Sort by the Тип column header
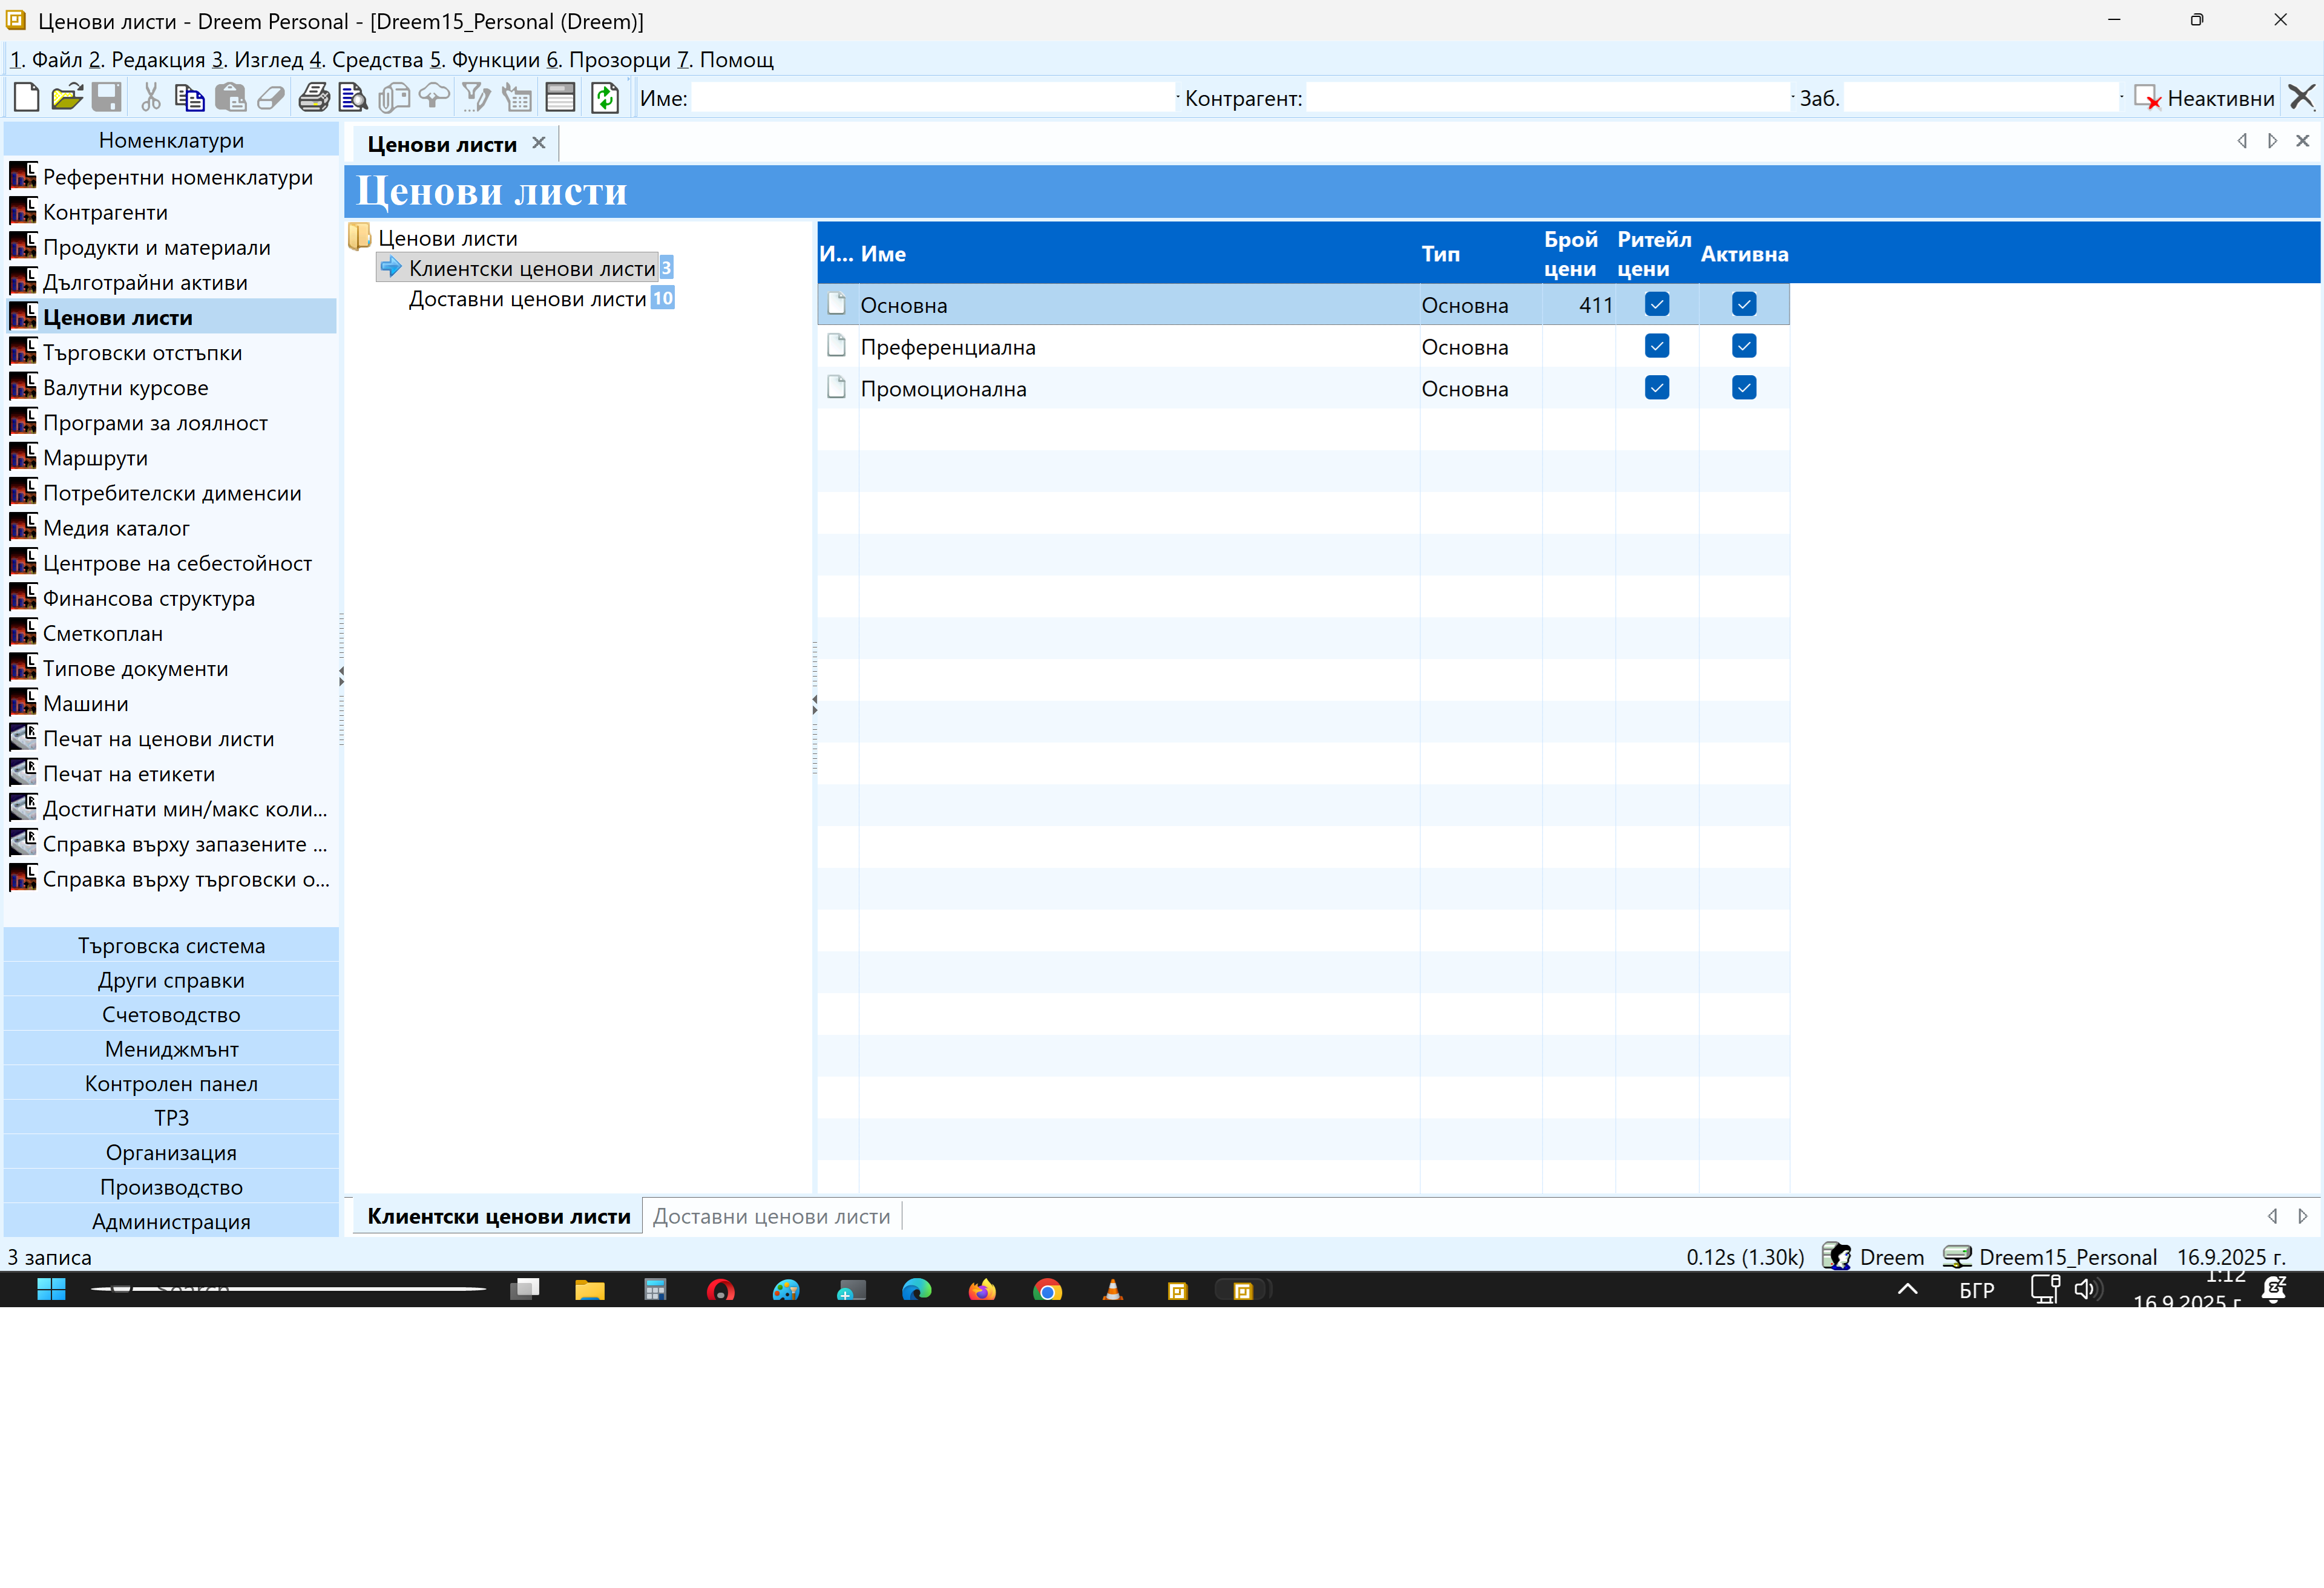This screenshot has width=2324, height=1588. click(x=1480, y=254)
